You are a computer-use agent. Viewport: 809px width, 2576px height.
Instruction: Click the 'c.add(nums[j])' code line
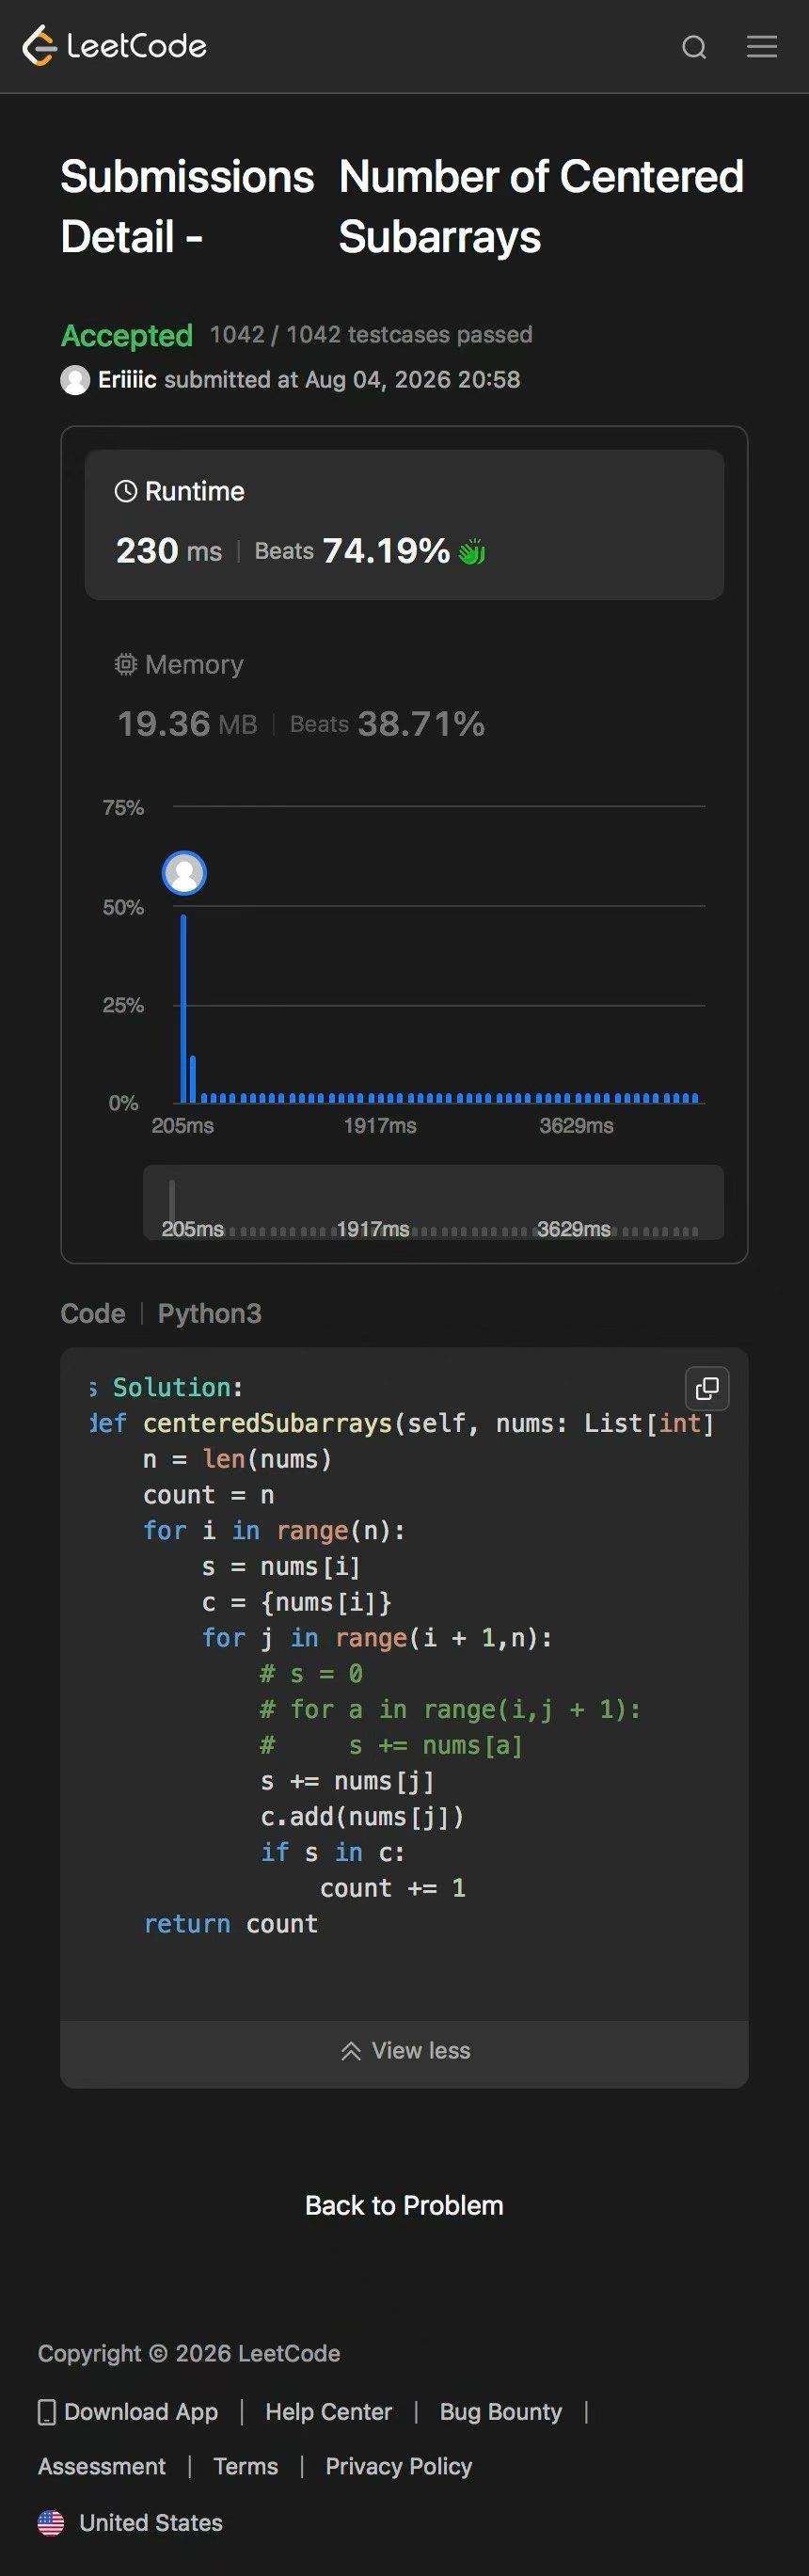point(362,1817)
